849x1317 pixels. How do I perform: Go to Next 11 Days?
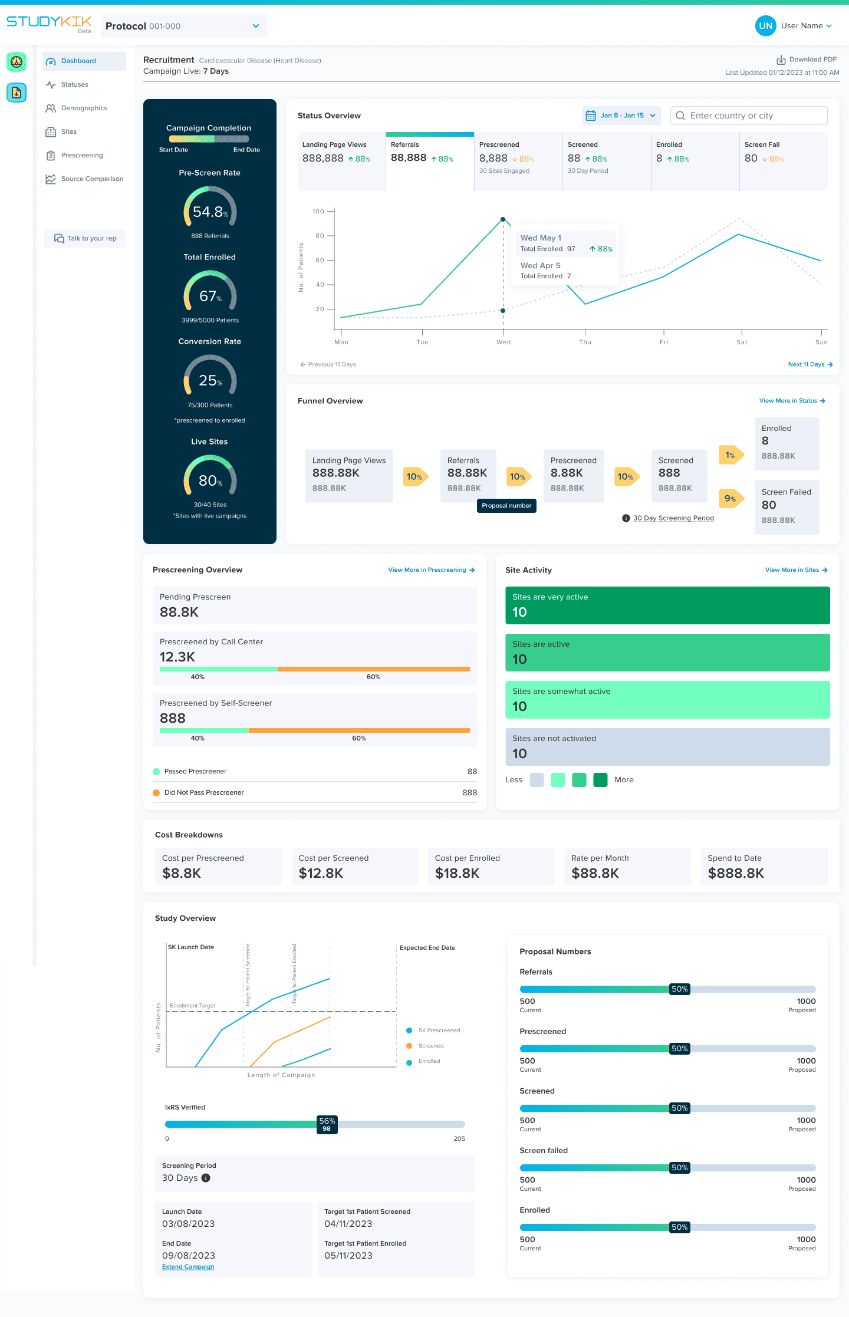[x=811, y=364]
